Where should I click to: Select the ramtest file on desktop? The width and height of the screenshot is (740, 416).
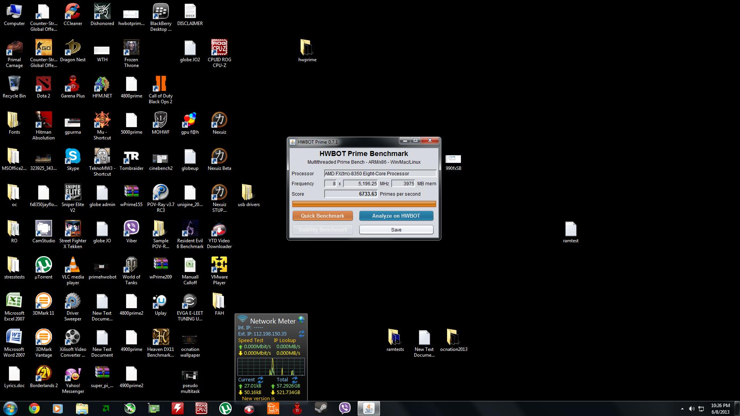571,232
